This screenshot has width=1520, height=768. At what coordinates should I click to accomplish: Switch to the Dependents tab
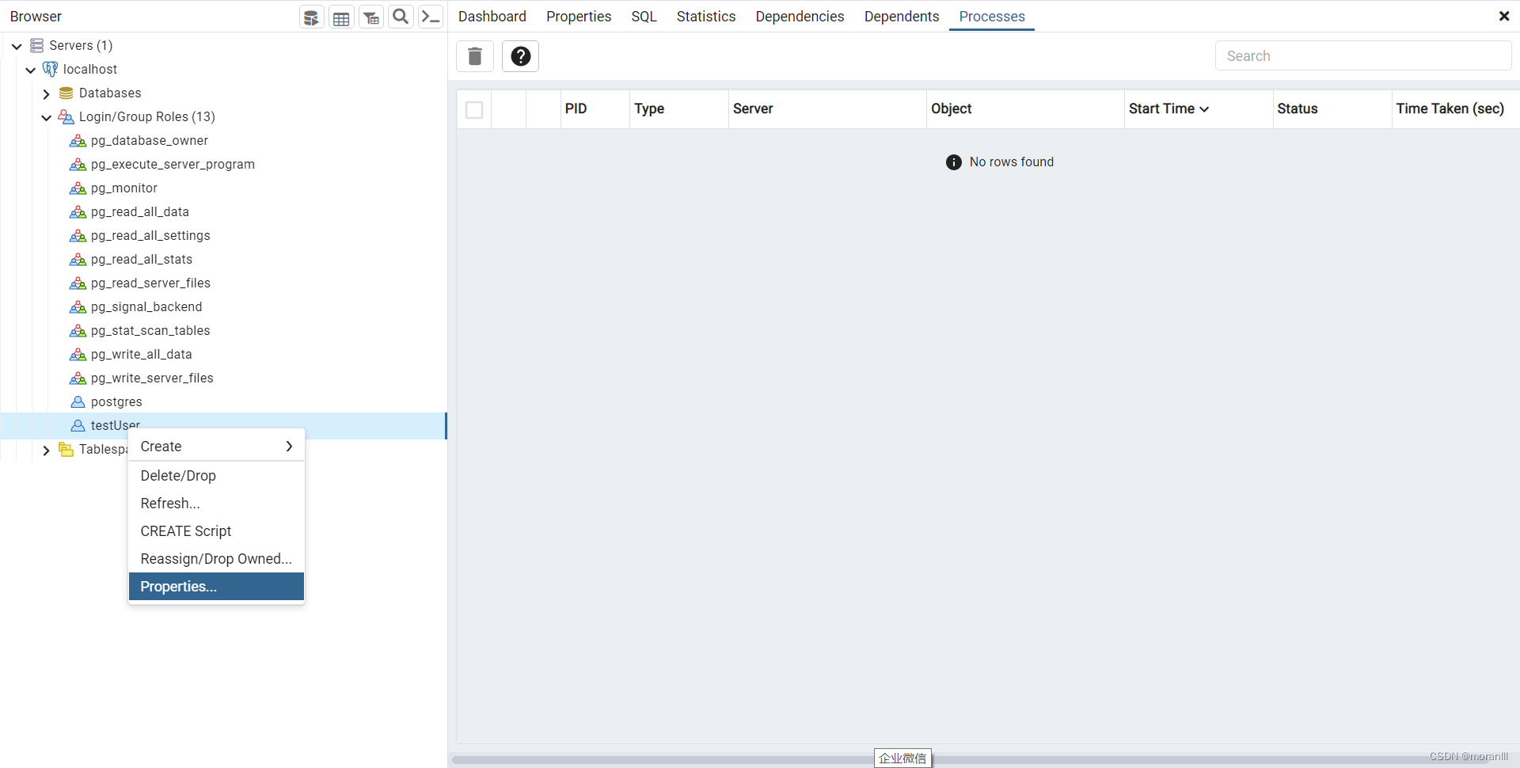(x=902, y=17)
